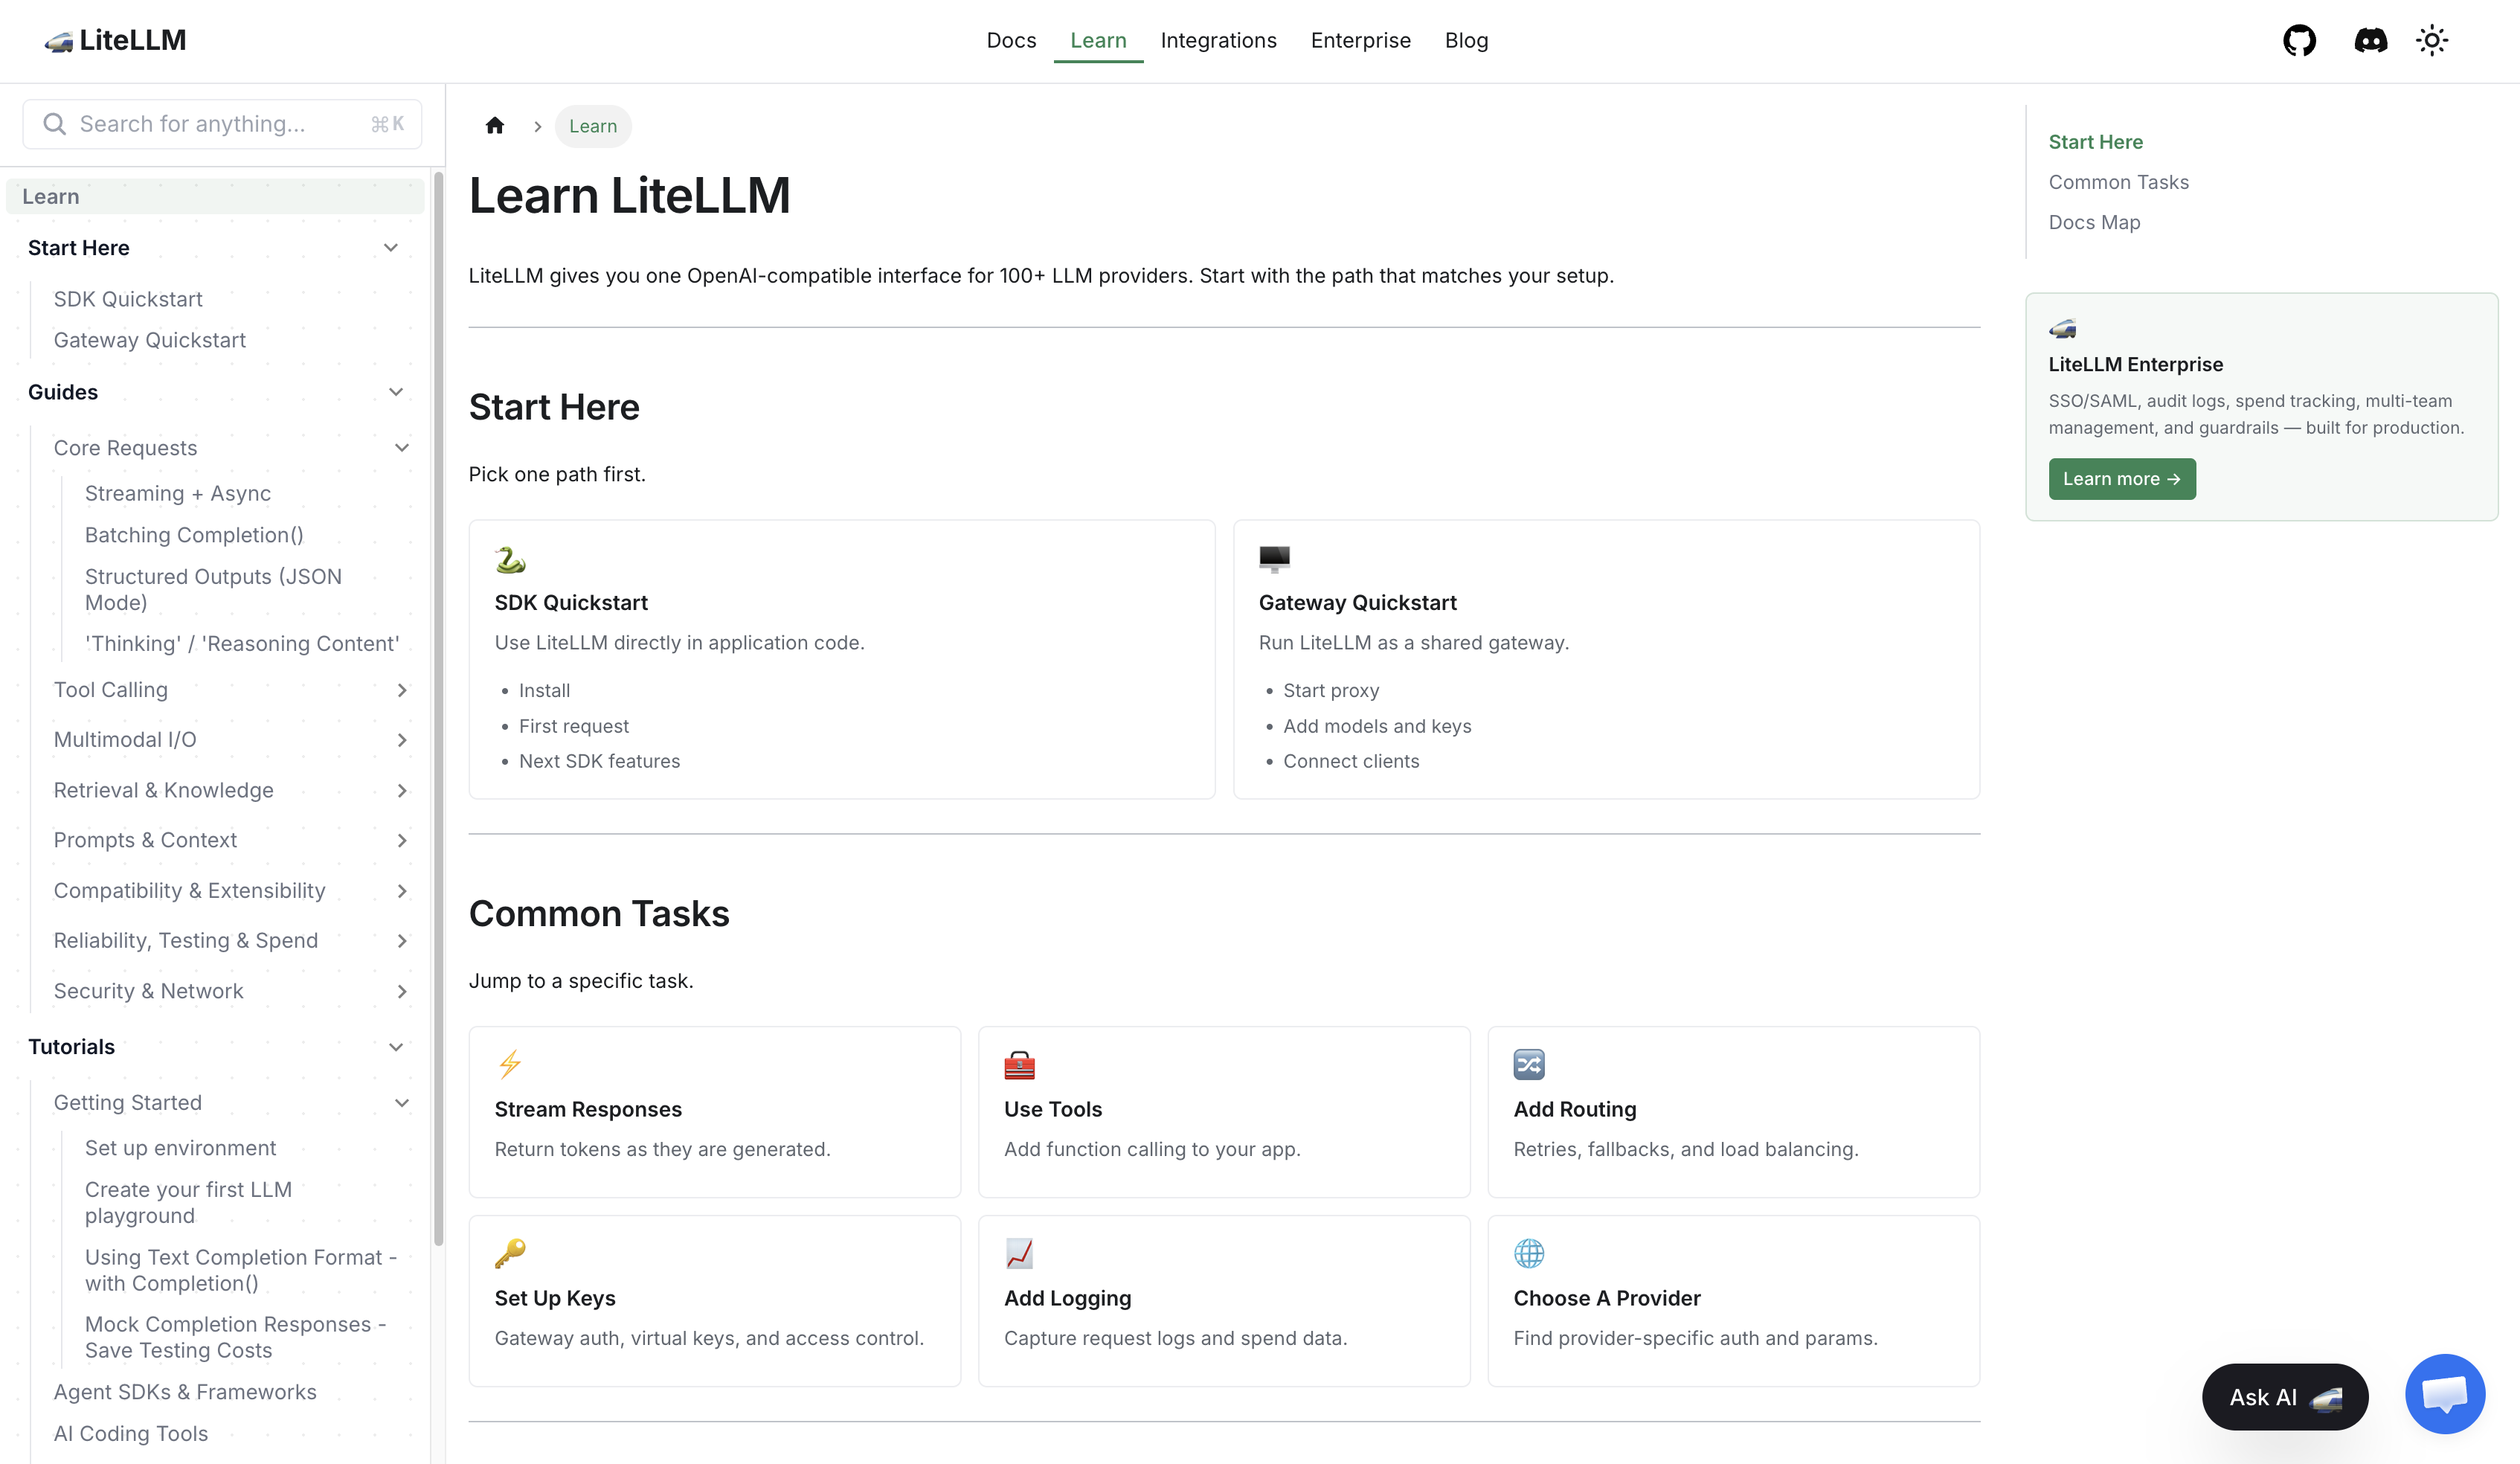Image resolution: width=2520 pixels, height=1464 pixels.
Task: Open the SDK Quickstart card title
Action: pos(571,603)
